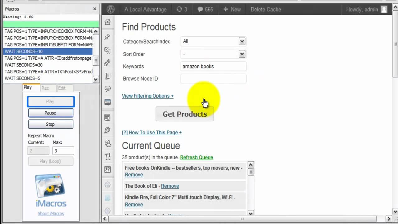
Task: Click Current Queue scroll down arrow
Action: pos(251,213)
